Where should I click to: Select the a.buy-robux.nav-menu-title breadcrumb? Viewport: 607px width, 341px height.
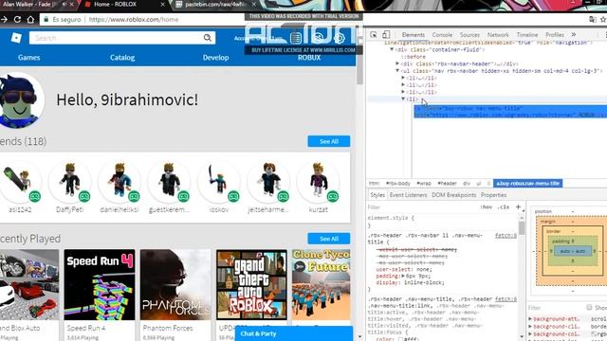pos(527,183)
